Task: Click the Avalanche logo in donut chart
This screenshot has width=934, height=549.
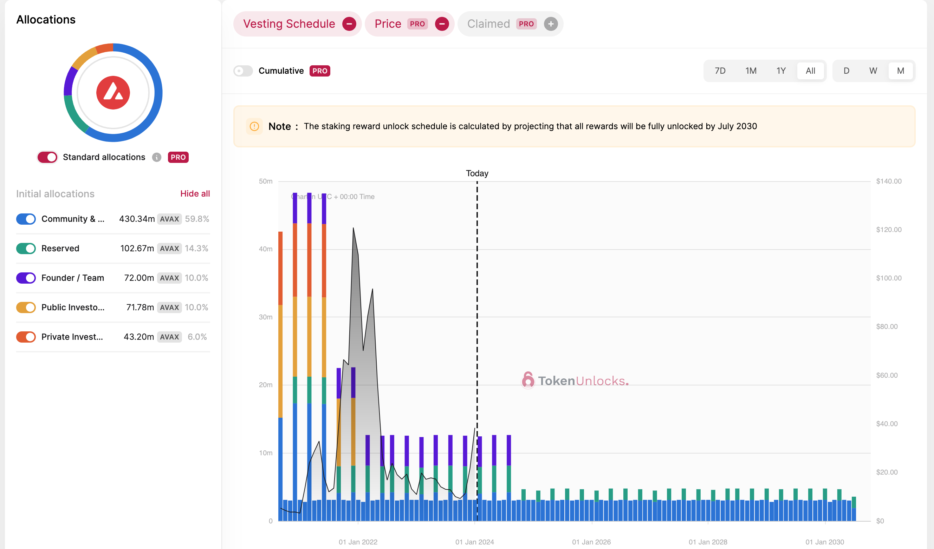Action: (113, 93)
